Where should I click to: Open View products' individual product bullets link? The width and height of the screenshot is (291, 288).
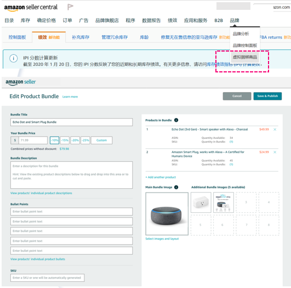38,259
